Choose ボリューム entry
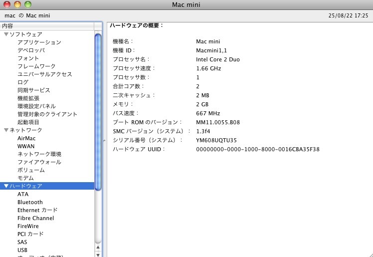 point(31,170)
